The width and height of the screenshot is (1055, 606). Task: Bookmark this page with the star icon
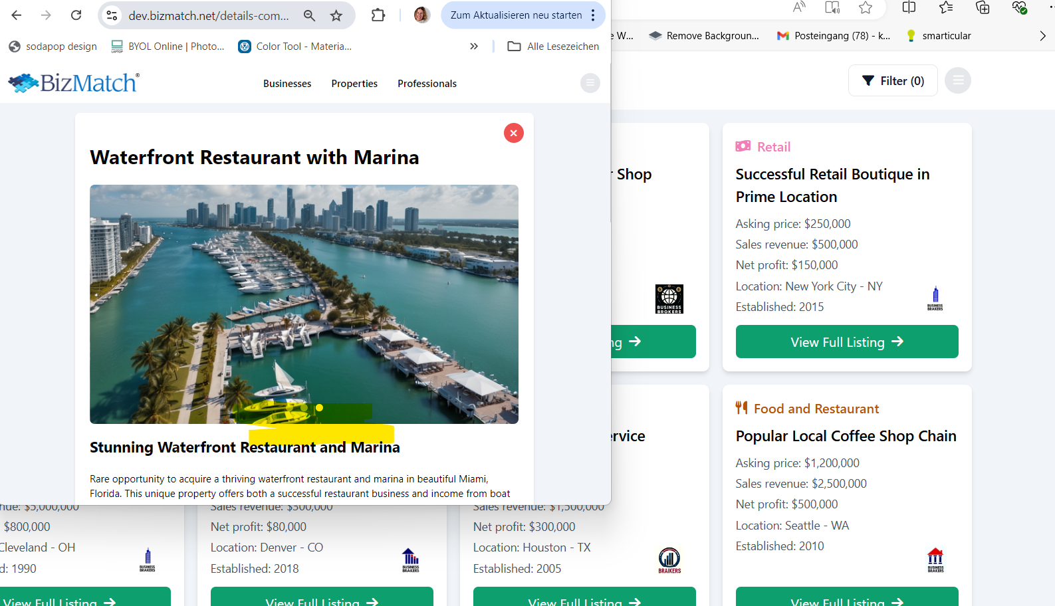(x=336, y=15)
